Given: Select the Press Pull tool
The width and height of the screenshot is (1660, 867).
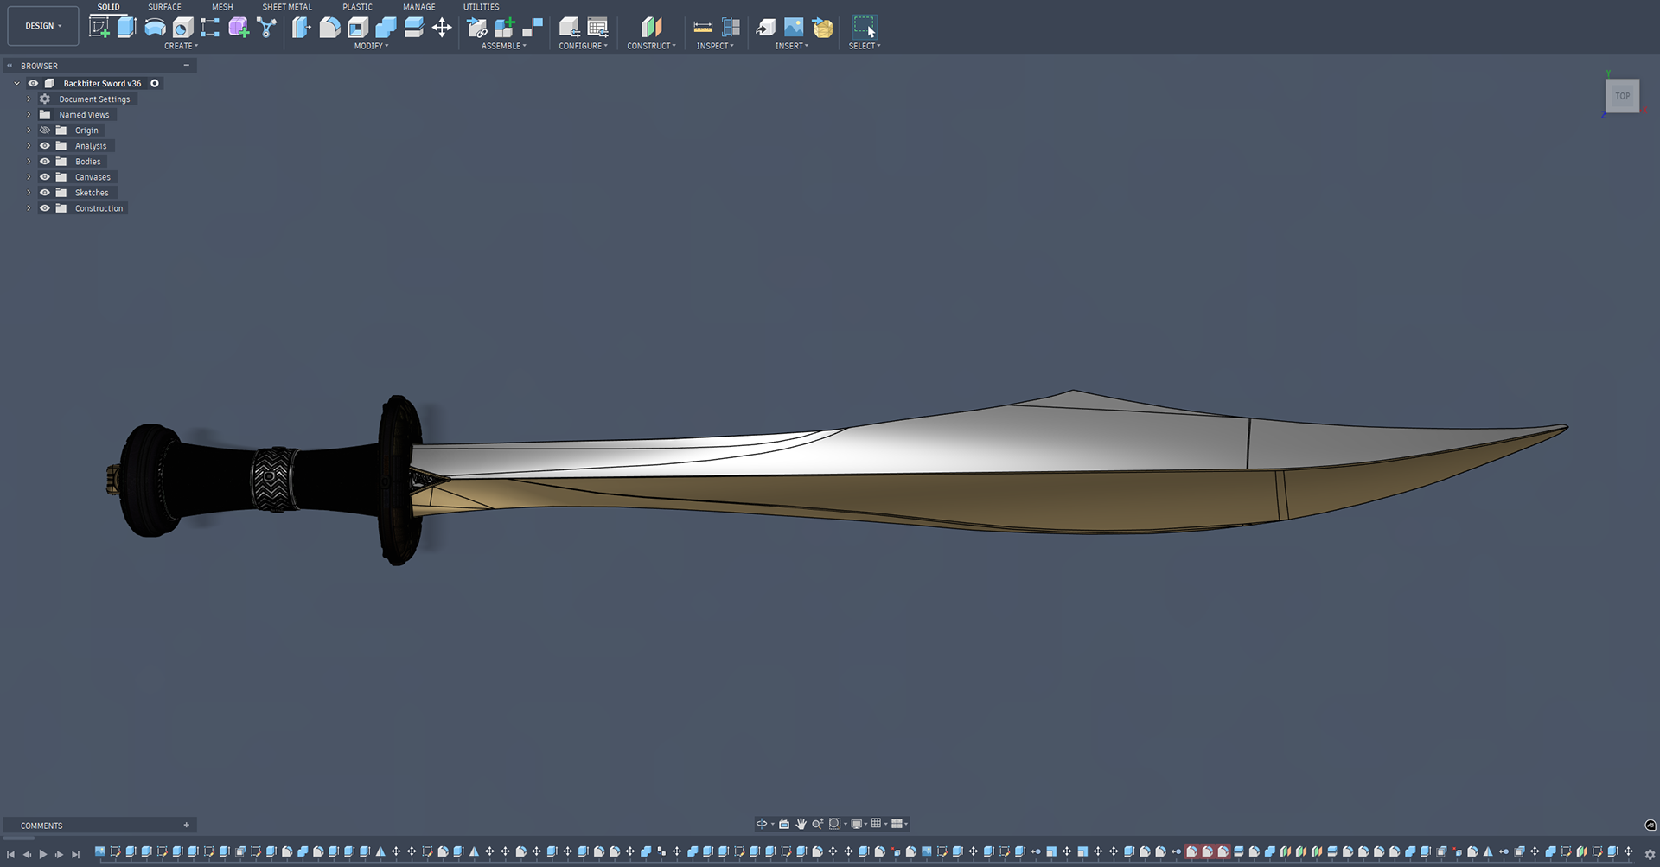Looking at the screenshot, I should pyautogui.click(x=301, y=27).
